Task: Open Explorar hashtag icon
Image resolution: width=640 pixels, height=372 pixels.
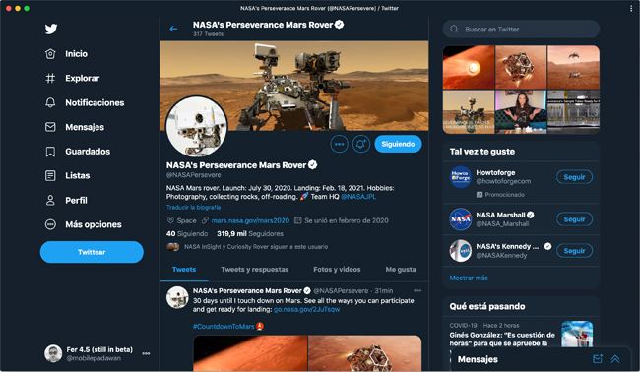Action: (x=50, y=78)
